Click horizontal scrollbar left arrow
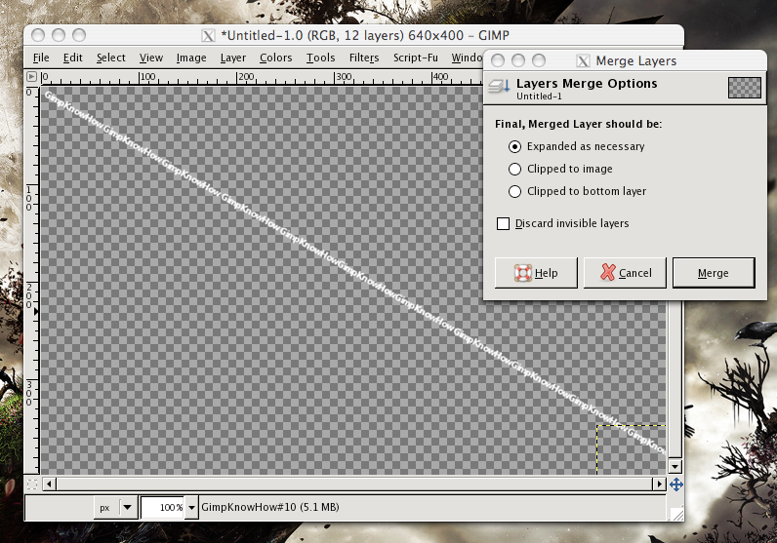Viewport: 777px width, 543px height. (x=49, y=485)
